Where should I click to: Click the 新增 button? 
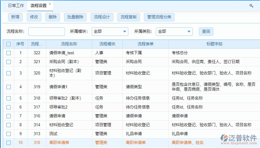(15, 17)
